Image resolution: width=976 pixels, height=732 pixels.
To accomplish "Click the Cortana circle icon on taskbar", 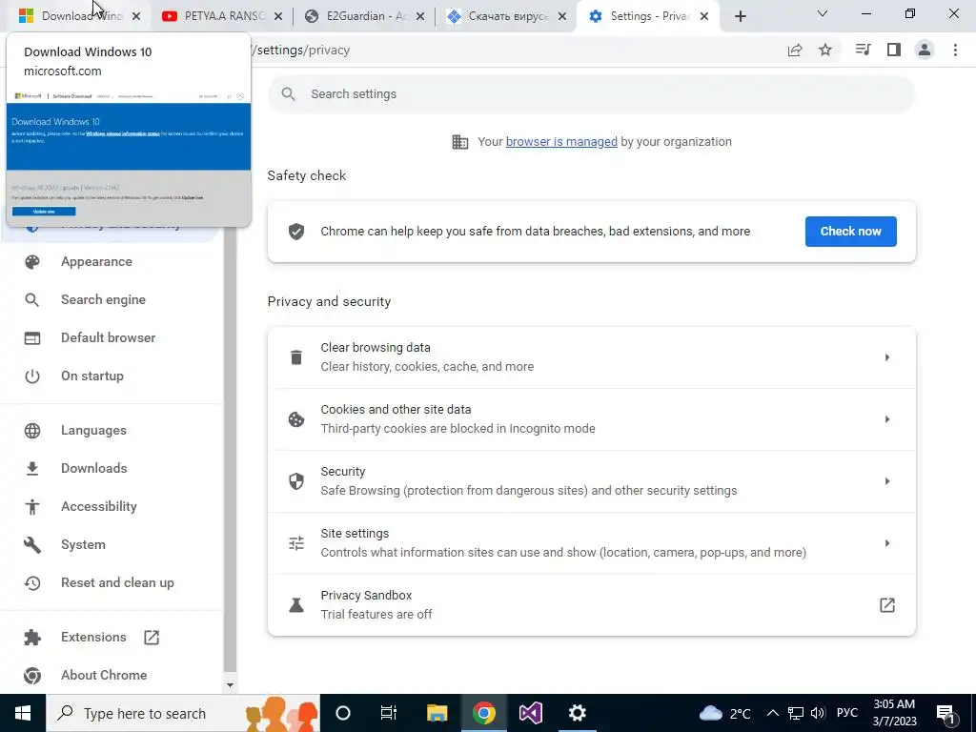I will pos(343,713).
